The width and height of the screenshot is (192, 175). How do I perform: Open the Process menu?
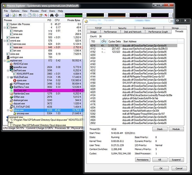point(34,11)
